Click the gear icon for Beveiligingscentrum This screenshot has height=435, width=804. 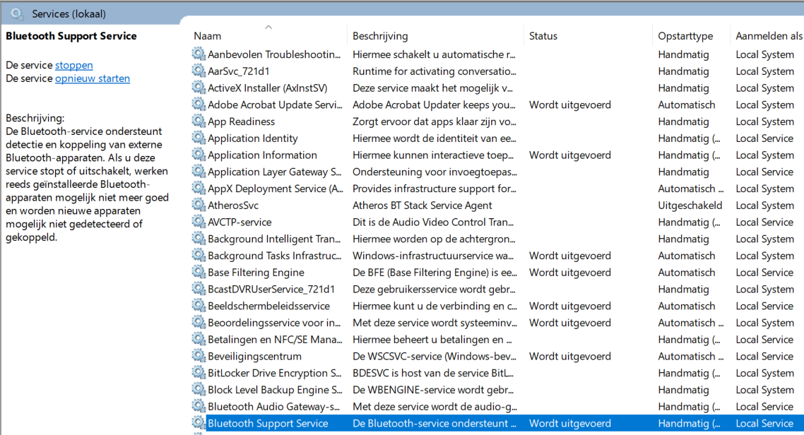(x=199, y=356)
